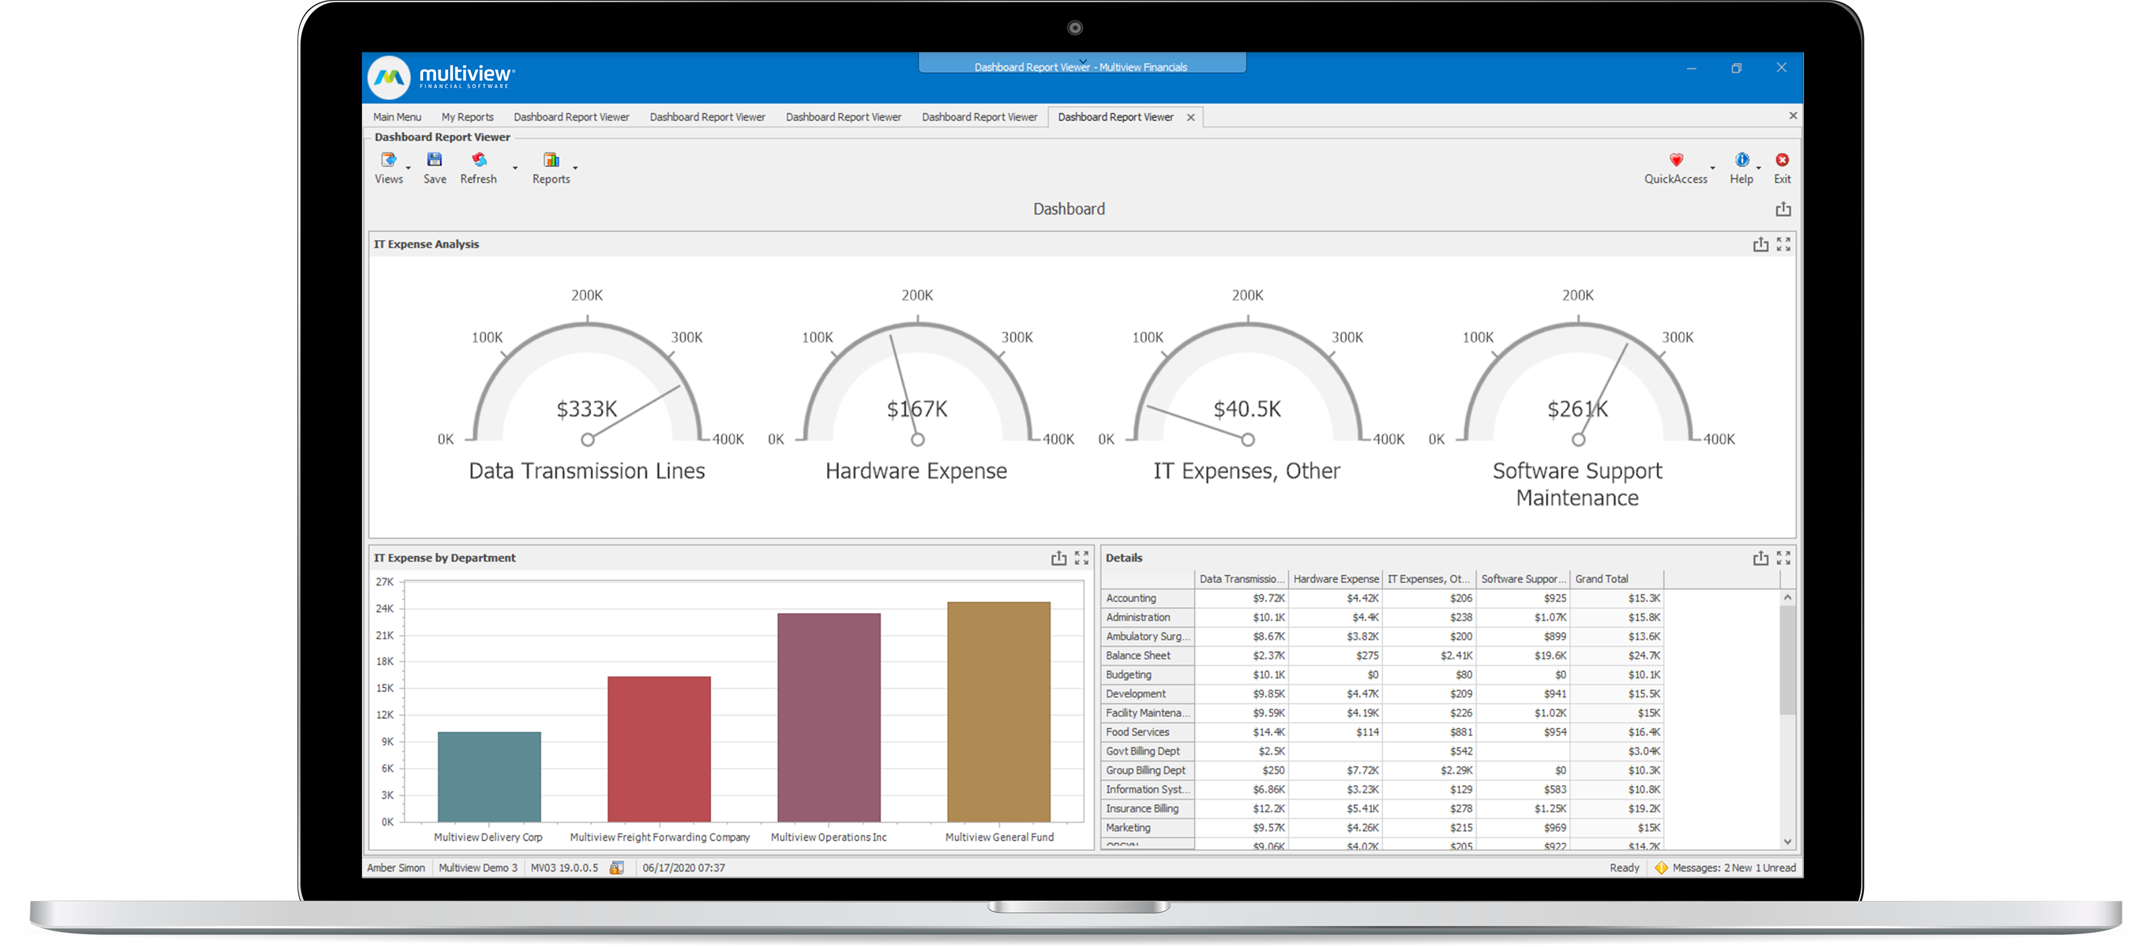This screenshot has width=2151, height=947.
Task: Switch to the Main Menu tab
Action: point(397,117)
